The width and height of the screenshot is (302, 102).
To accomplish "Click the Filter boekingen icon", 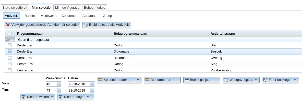I will (x=265, y=80).
